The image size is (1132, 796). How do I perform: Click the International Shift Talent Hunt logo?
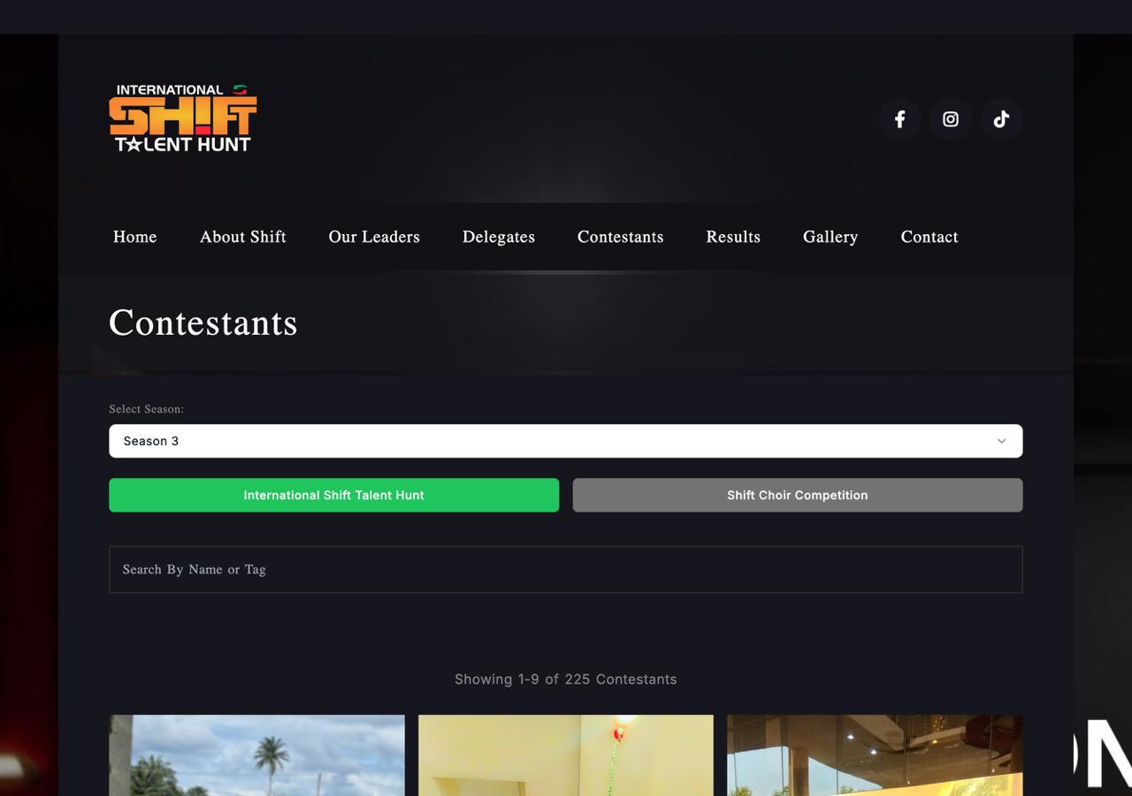[x=183, y=118]
